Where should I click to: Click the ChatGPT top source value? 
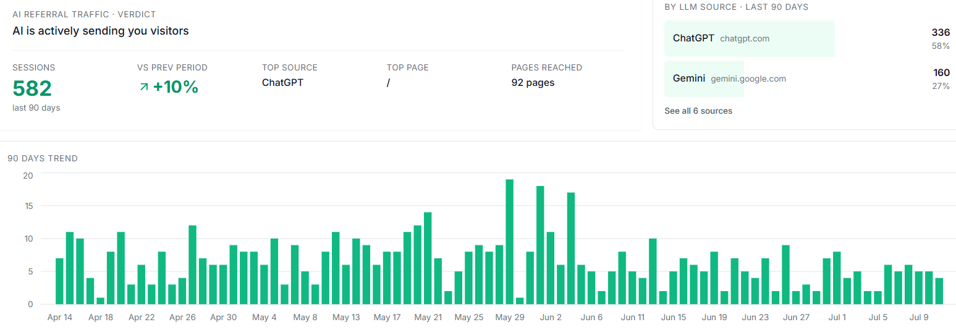click(282, 83)
